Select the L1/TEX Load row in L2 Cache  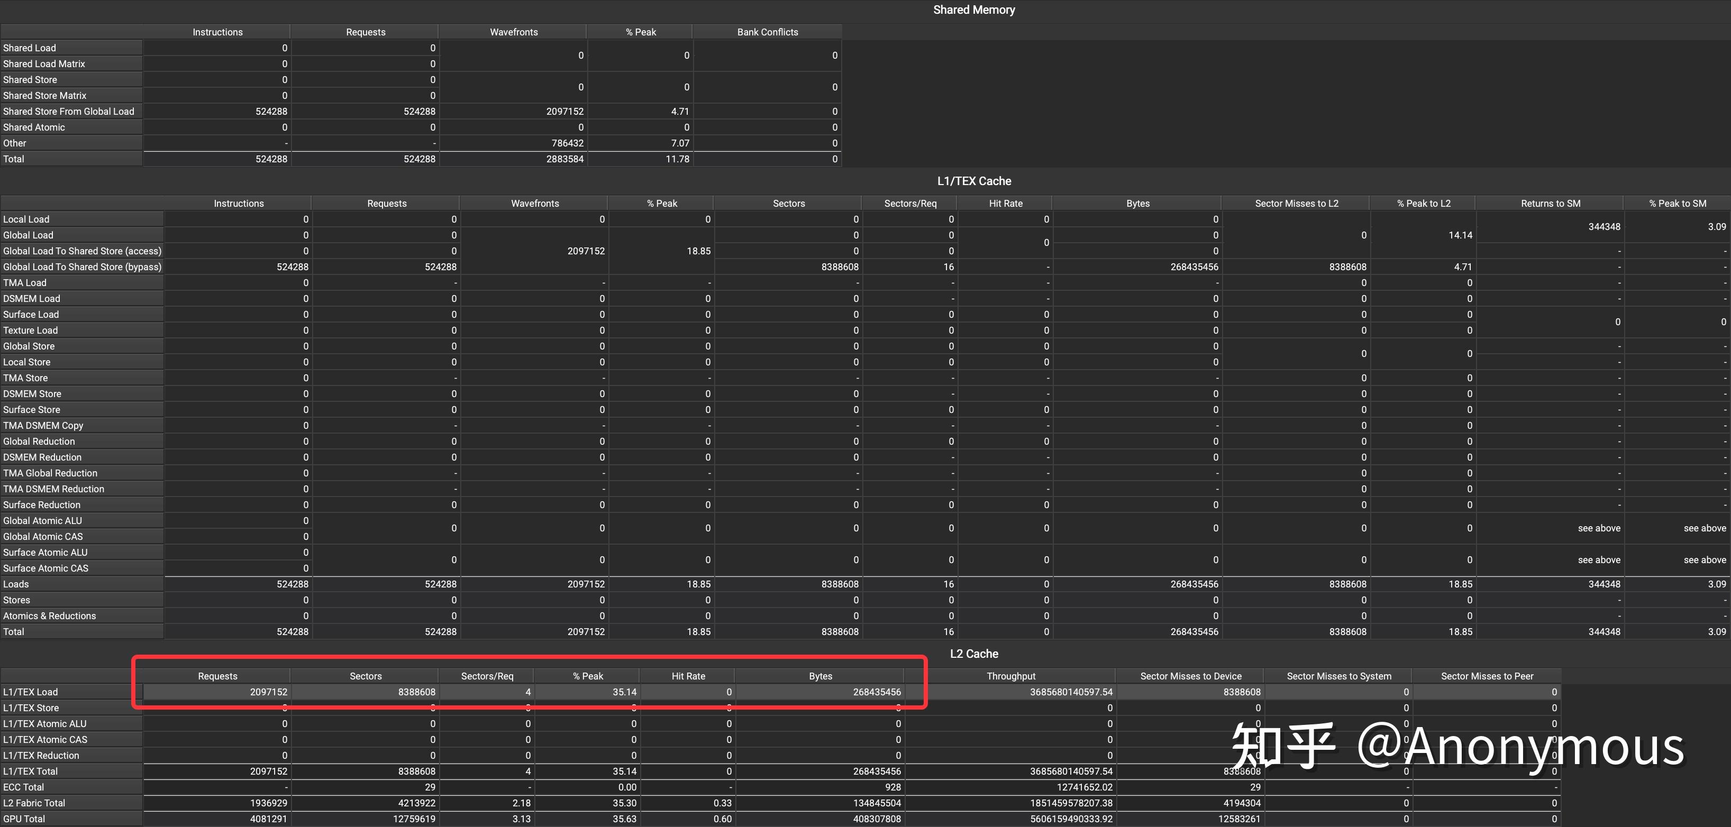(30, 692)
